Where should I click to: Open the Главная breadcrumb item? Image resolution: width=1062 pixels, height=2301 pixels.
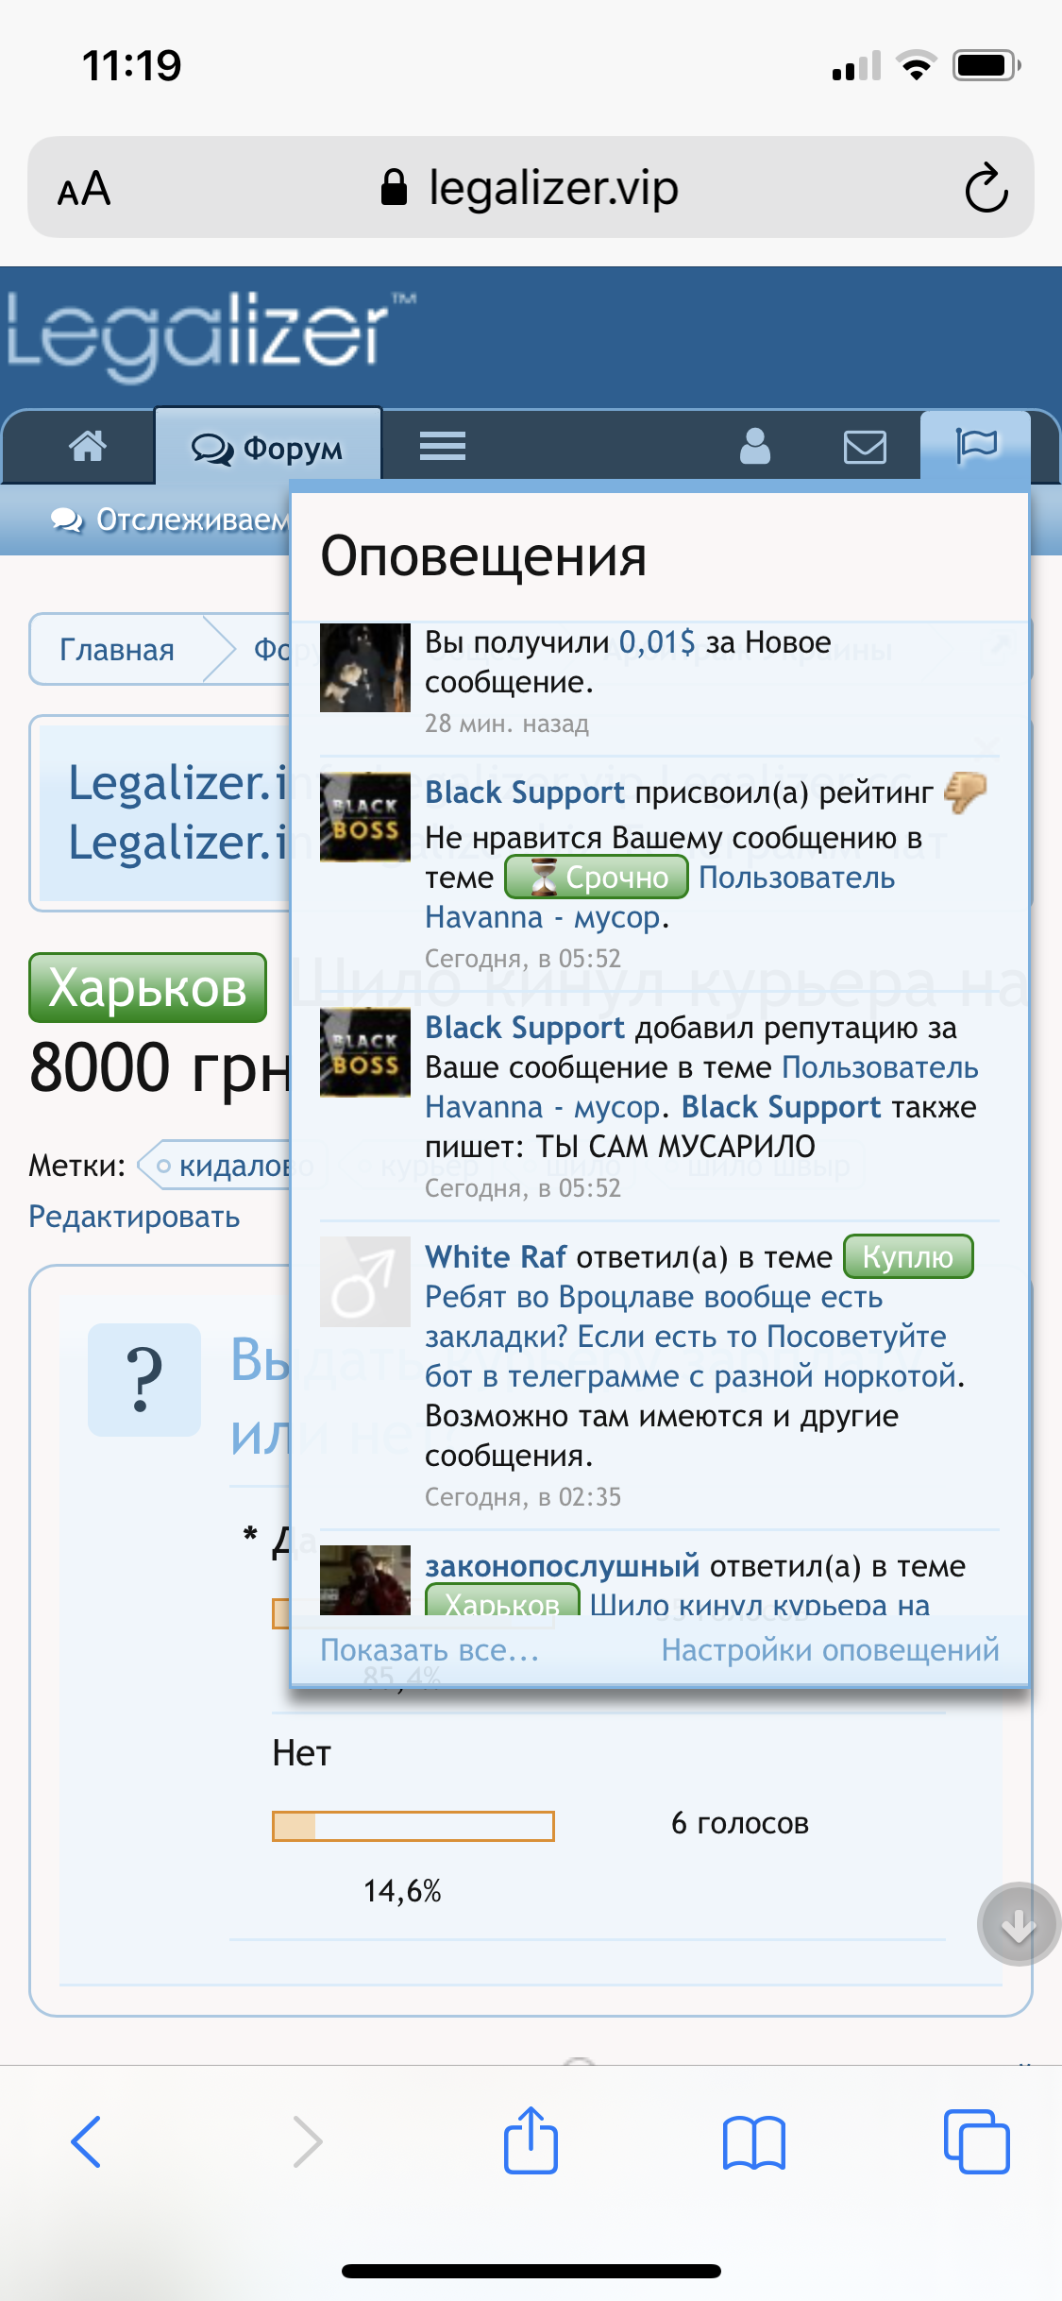point(117,650)
